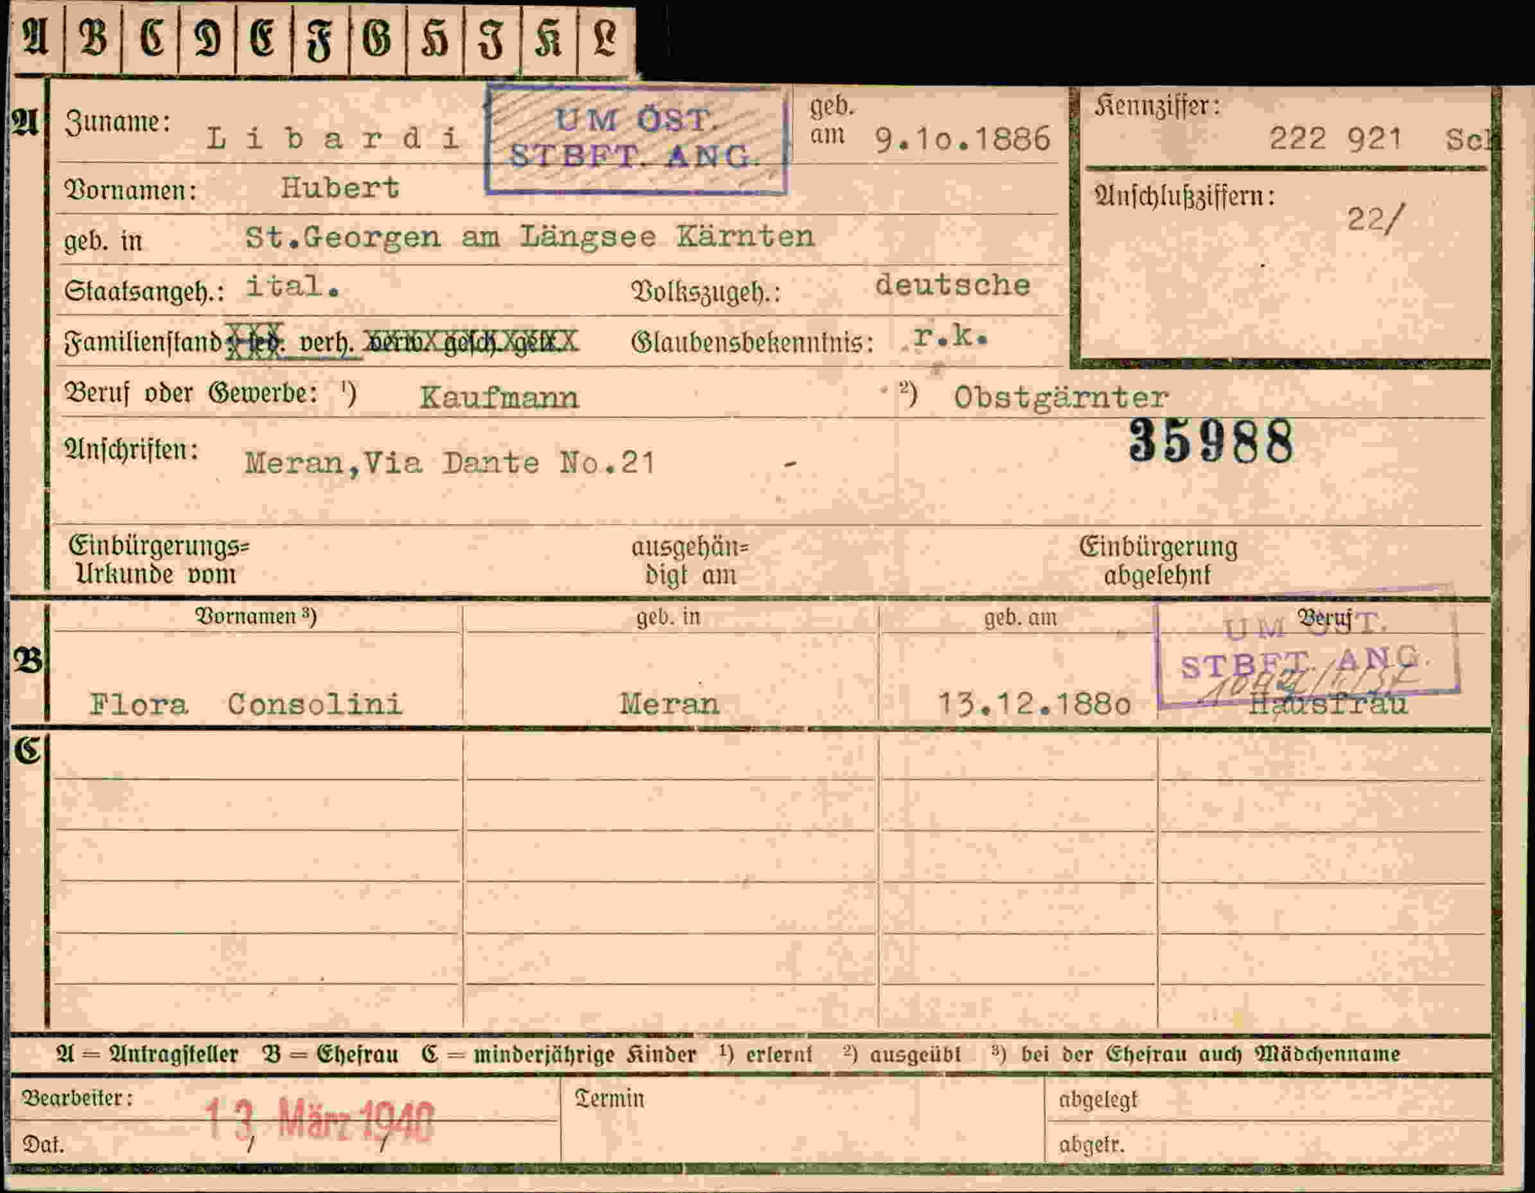The image size is (1535, 1193).
Task: Click the wife's birthplace 'Meran'
Action: point(669,703)
